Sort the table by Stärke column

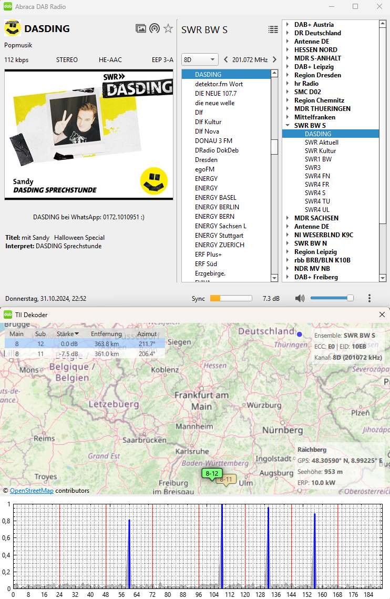pos(67,334)
